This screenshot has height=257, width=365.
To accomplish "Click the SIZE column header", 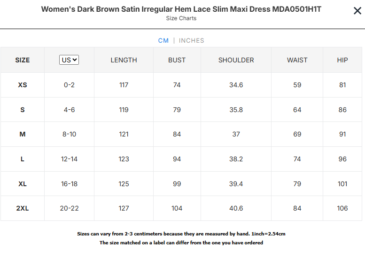I will (23, 60).
